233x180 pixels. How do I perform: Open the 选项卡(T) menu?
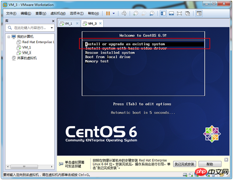point(77,13)
